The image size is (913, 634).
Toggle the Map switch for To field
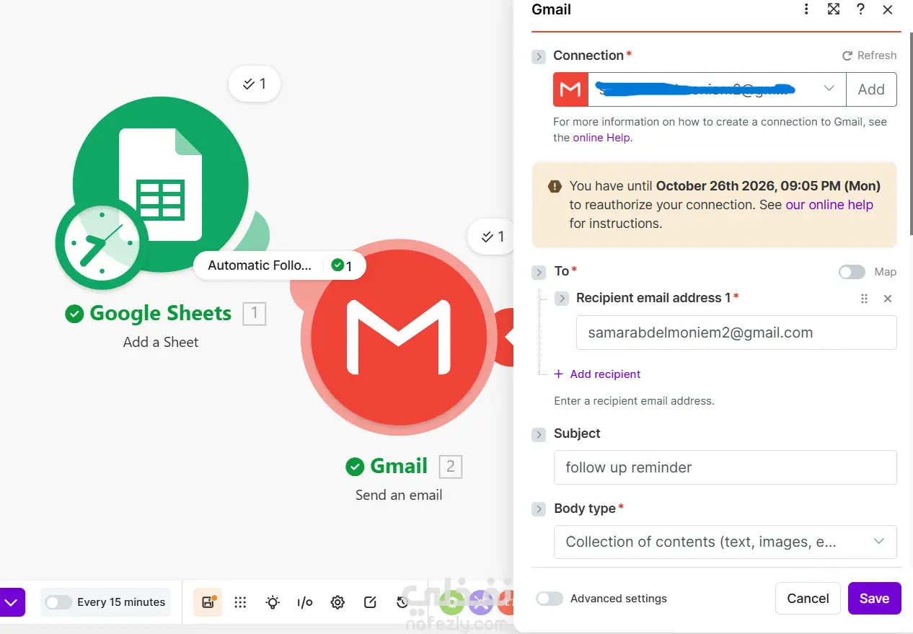(852, 272)
